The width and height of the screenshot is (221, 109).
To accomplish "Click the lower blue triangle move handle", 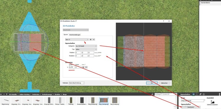I will 29,63.
